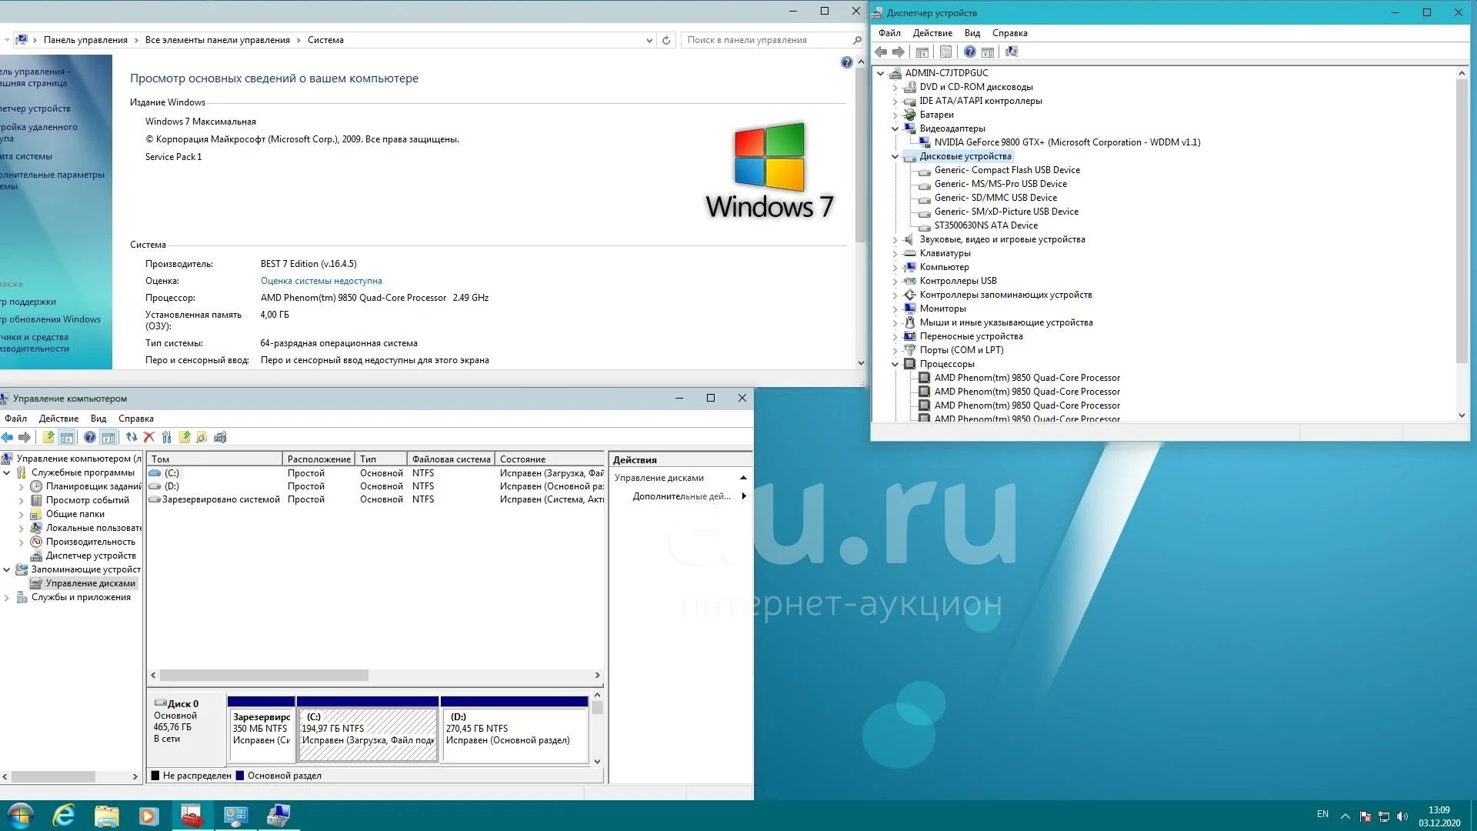The image size is (1477, 831).
Task: Click Back arrow in Device Manager toolbar
Action: tap(881, 52)
